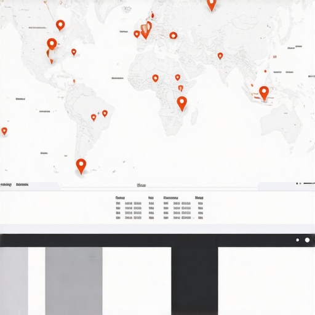This screenshot has height=315, width=315.
Task: Select the large pin over Indonesia
Action: pyautogui.click(x=264, y=93)
